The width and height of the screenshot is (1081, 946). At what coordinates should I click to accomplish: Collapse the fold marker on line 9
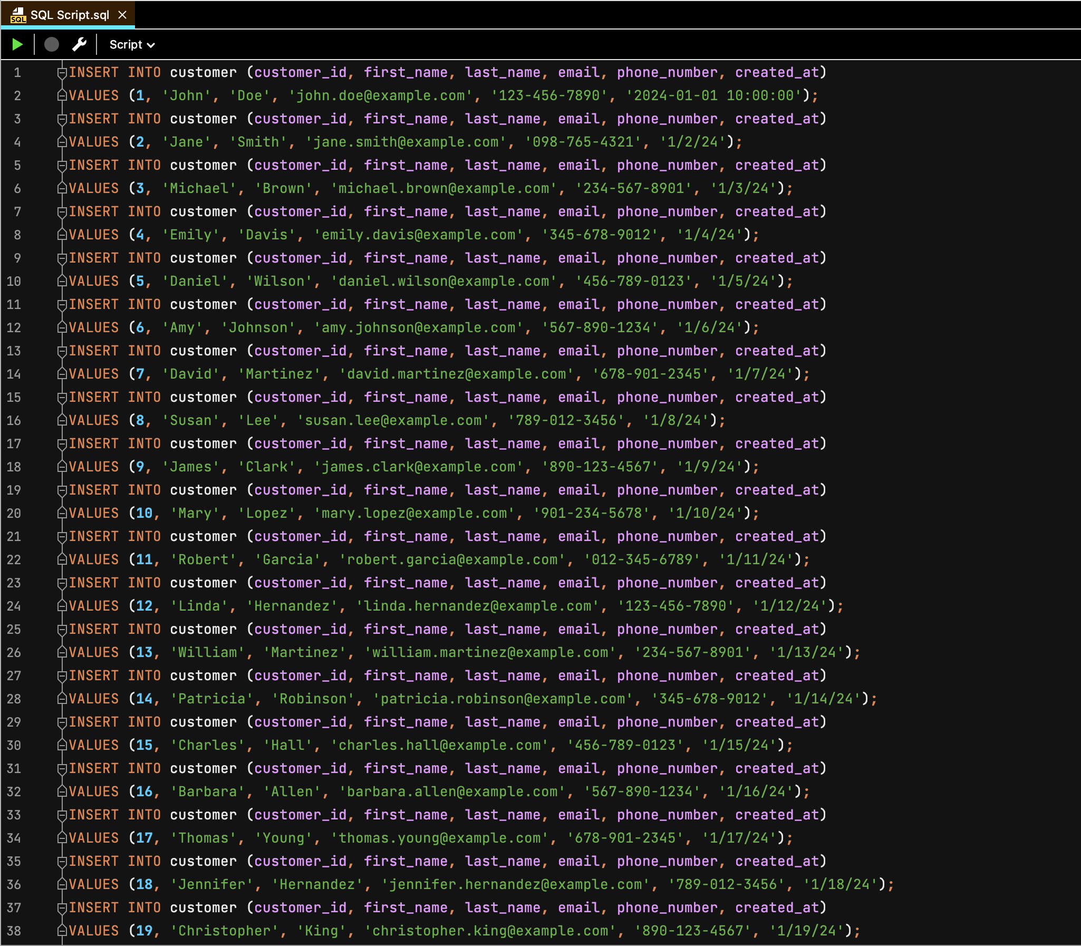click(62, 258)
